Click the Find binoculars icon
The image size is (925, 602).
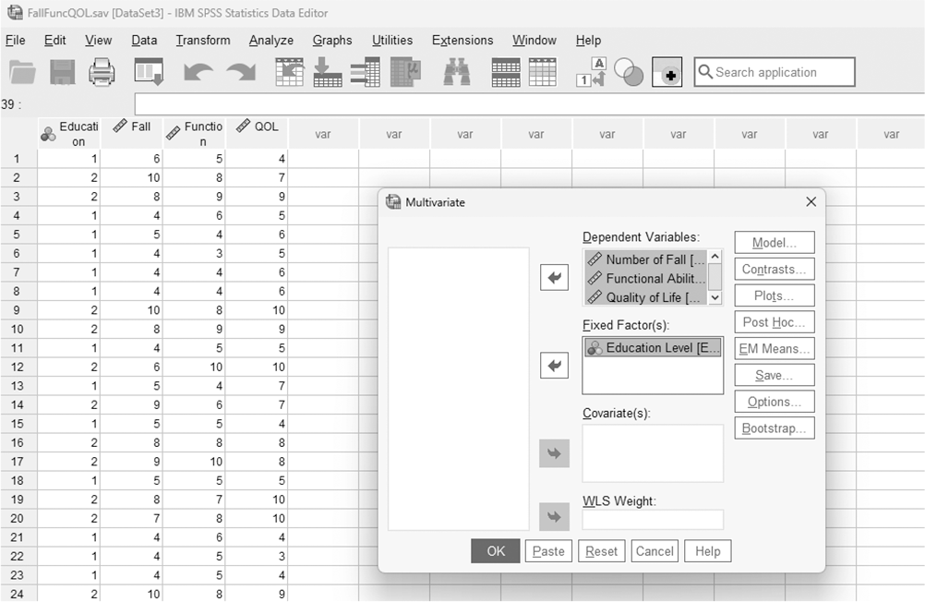pos(457,73)
